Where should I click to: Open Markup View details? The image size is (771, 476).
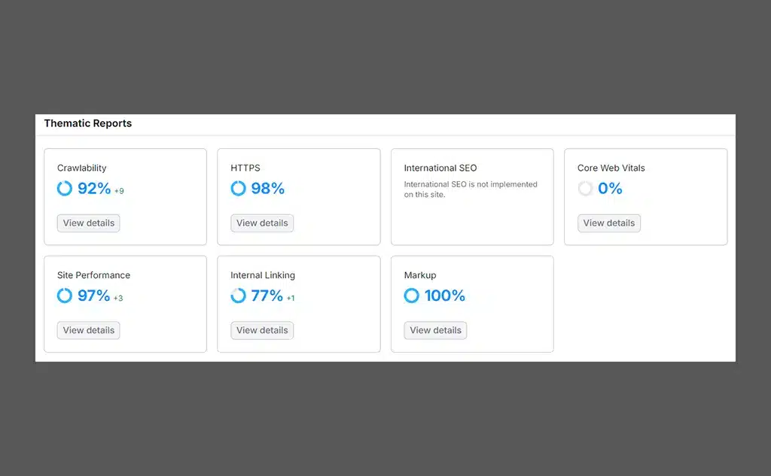[x=435, y=330]
